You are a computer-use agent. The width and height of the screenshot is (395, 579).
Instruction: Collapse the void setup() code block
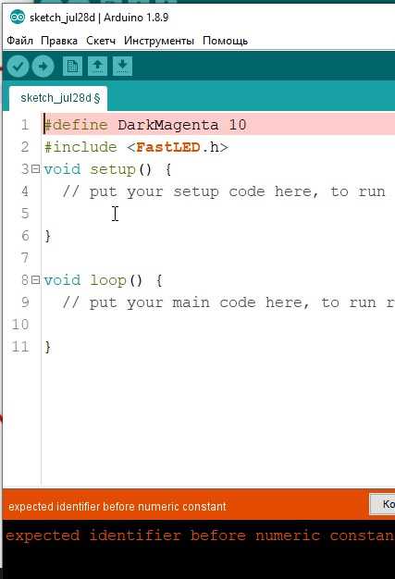click(x=35, y=169)
